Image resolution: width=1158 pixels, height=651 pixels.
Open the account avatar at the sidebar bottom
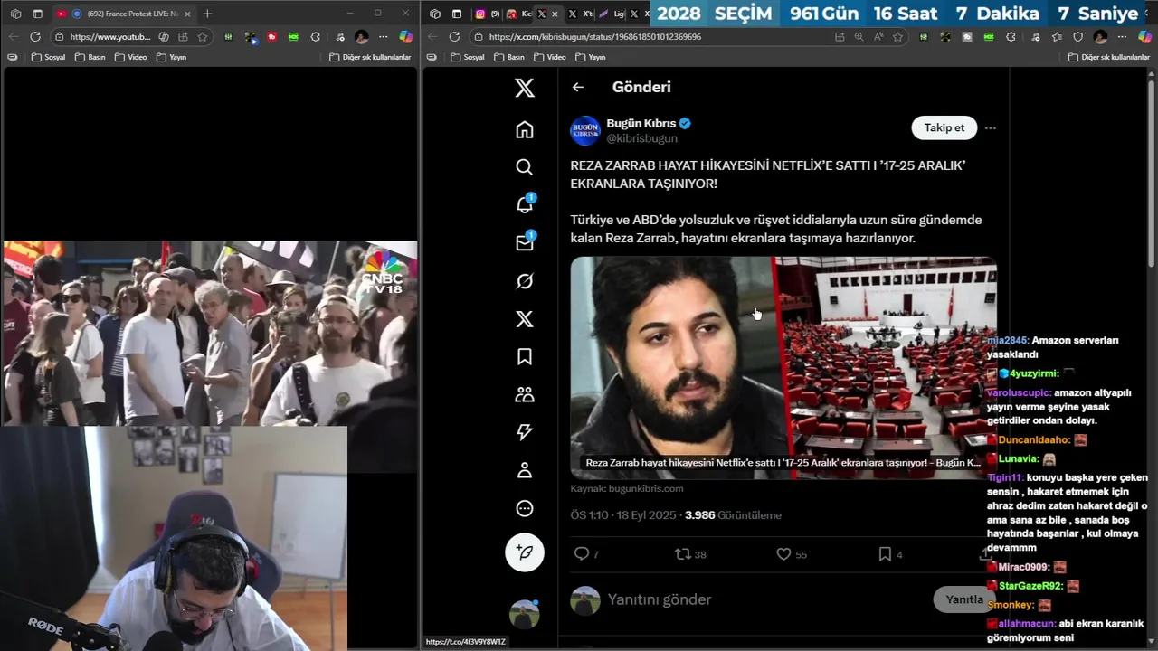tap(525, 614)
